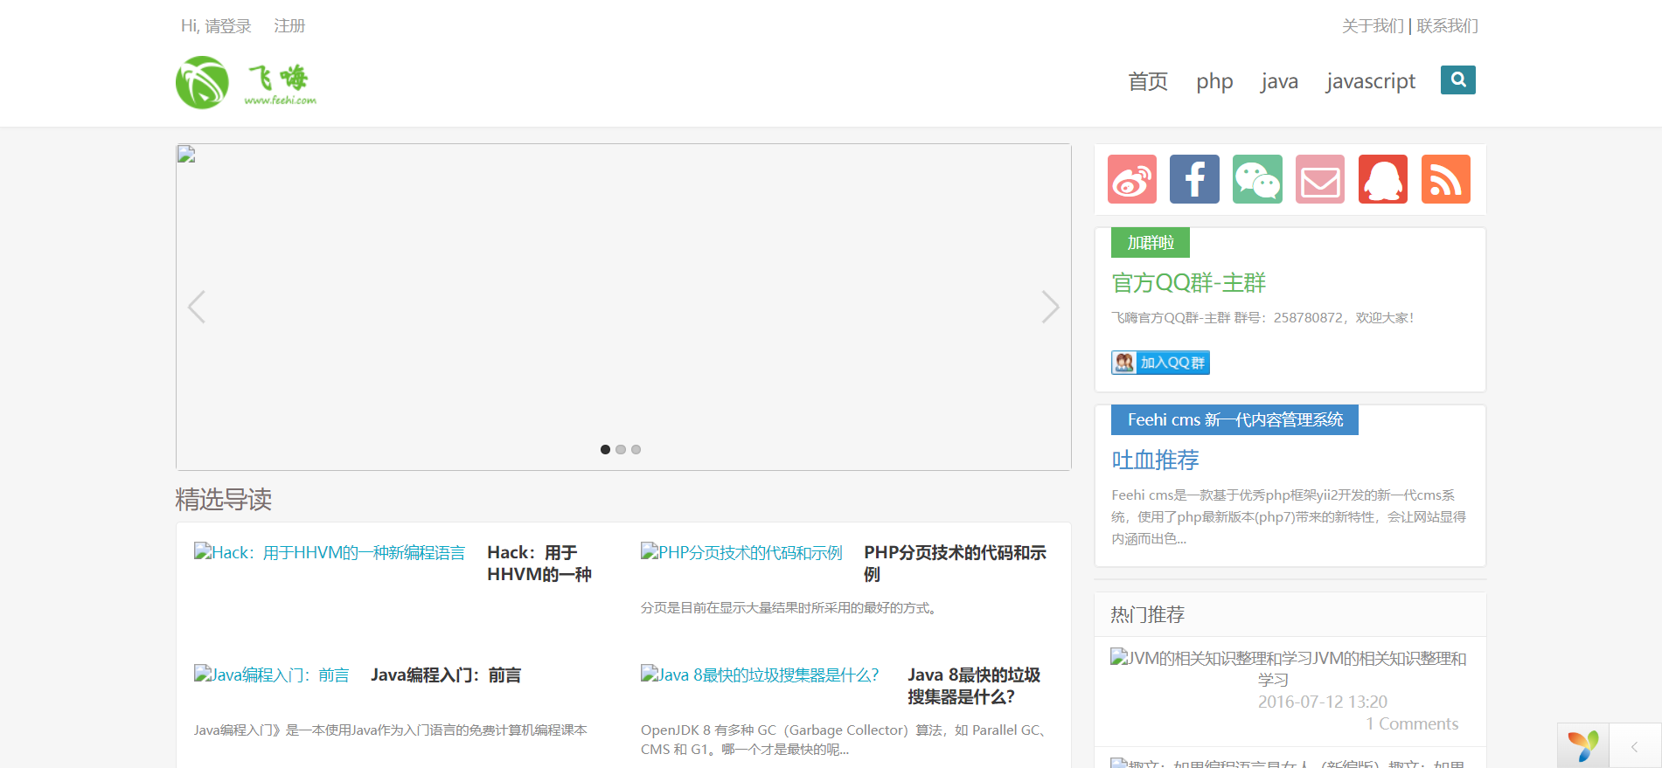Select the first carousel indicator dot

(x=605, y=449)
